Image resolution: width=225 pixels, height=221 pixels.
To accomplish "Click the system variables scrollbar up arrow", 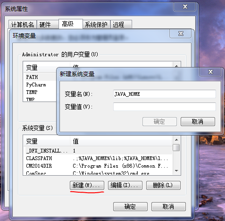I will tap(176, 140).
